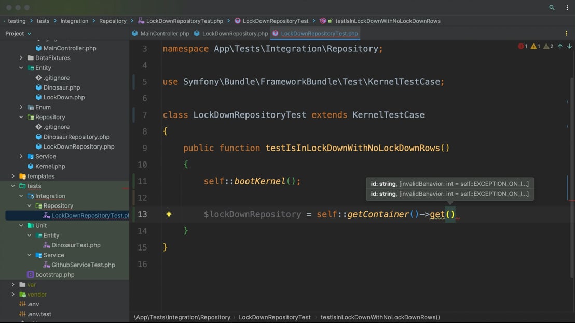Open DinosaurRepository.php in project tree

click(76, 137)
